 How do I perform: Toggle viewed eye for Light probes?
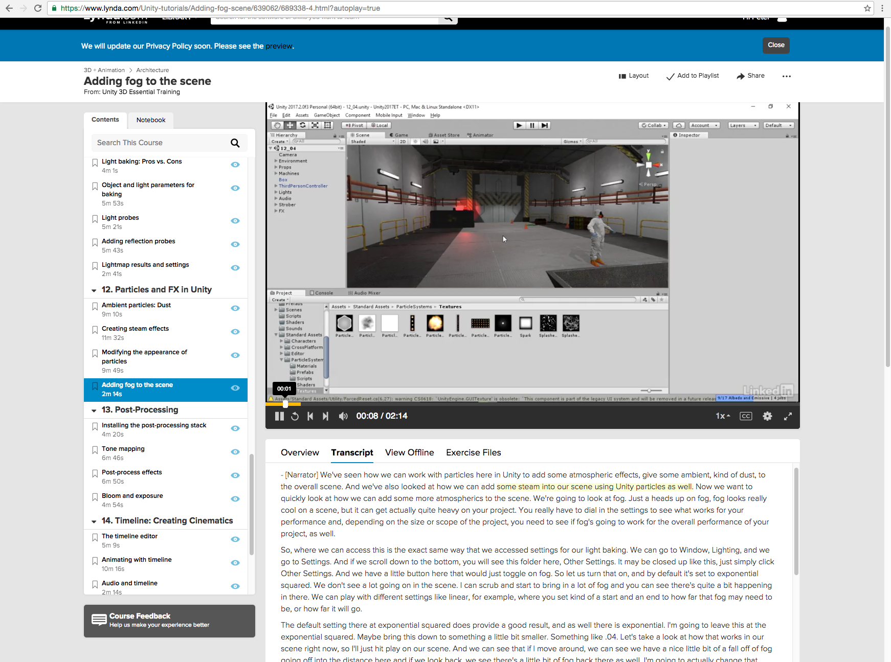click(235, 221)
